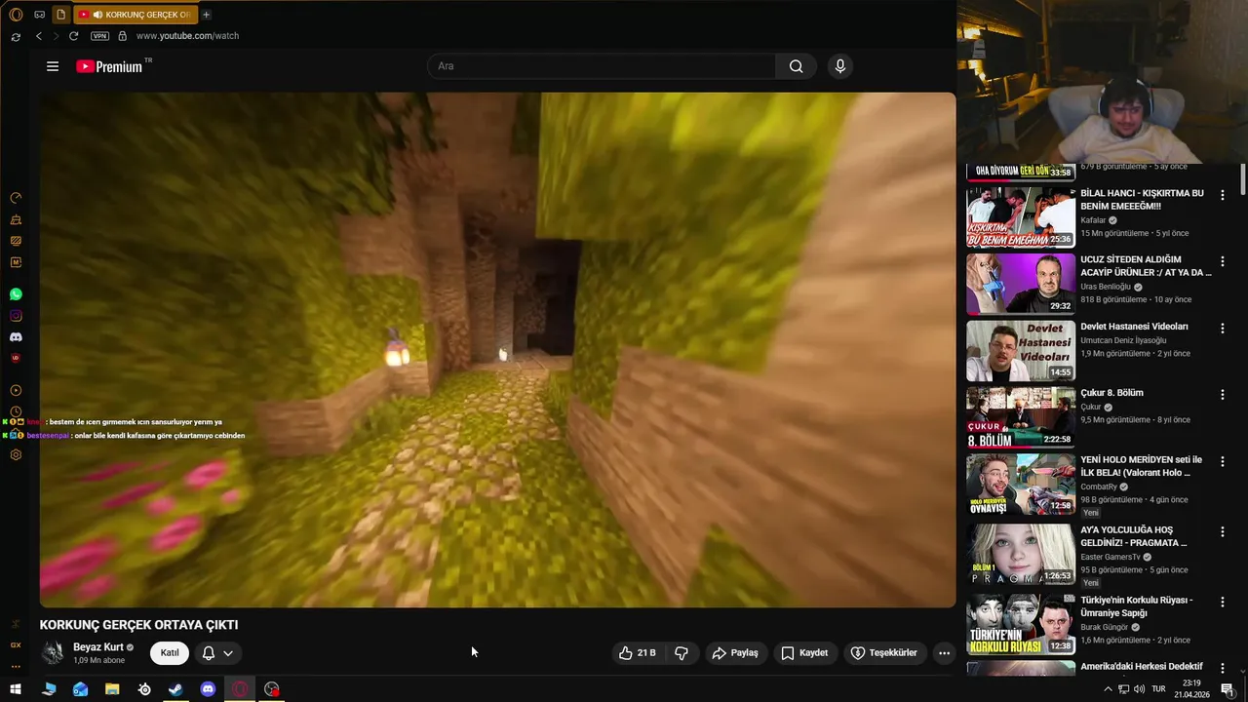
Task: Open Instagram from Opera sidebar
Action: [16, 316]
